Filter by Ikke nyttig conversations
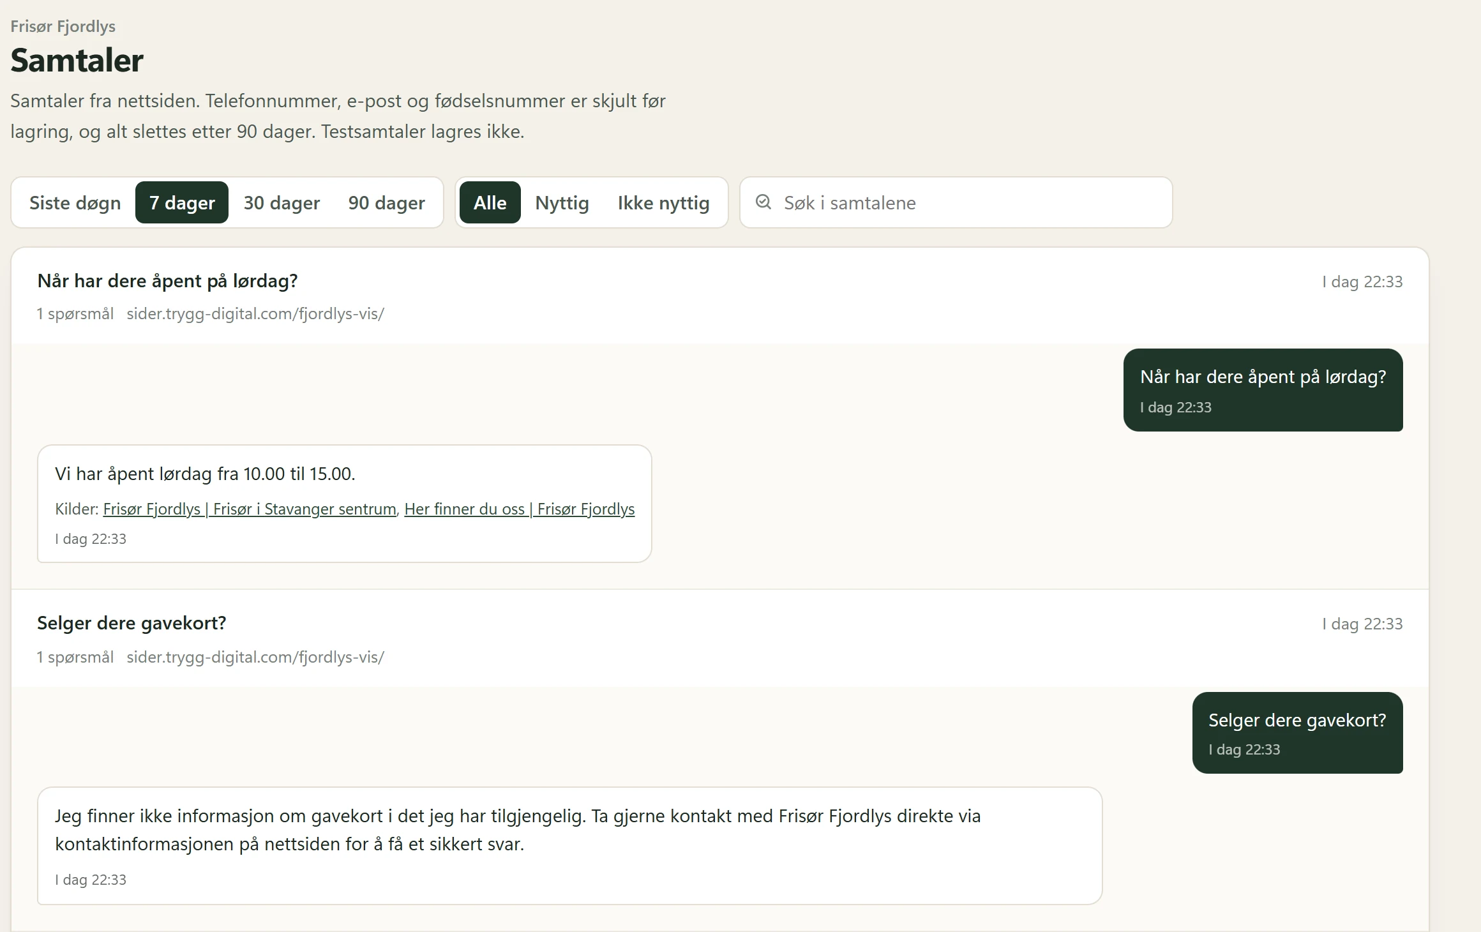Viewport: 1481px width, 932px height. click(663, 202)
